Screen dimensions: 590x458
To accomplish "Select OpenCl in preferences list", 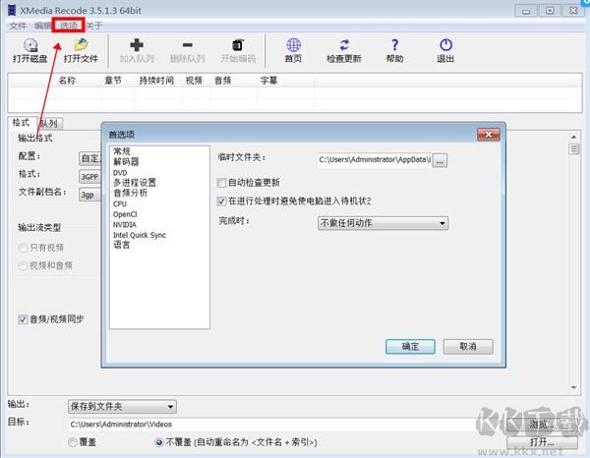I will coord(125,214).
